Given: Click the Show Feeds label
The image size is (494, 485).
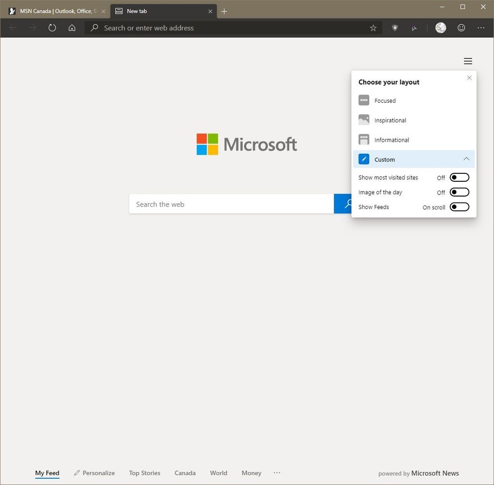Looking at the screenshot, I should (374, 207).
